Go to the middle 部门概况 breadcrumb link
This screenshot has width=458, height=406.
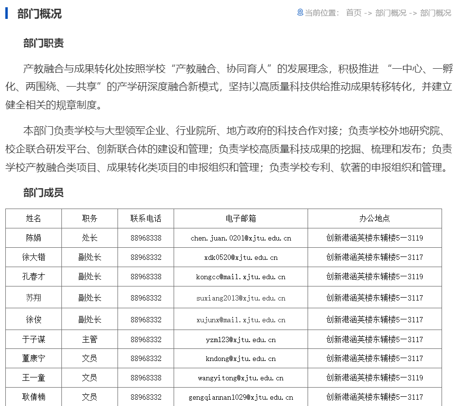391,13
